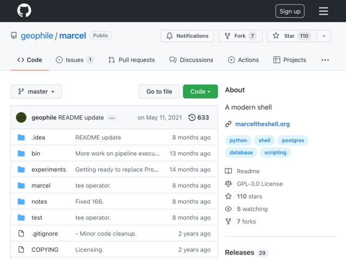Click the Sign up button
346x260 pixels.
(290, 11)
